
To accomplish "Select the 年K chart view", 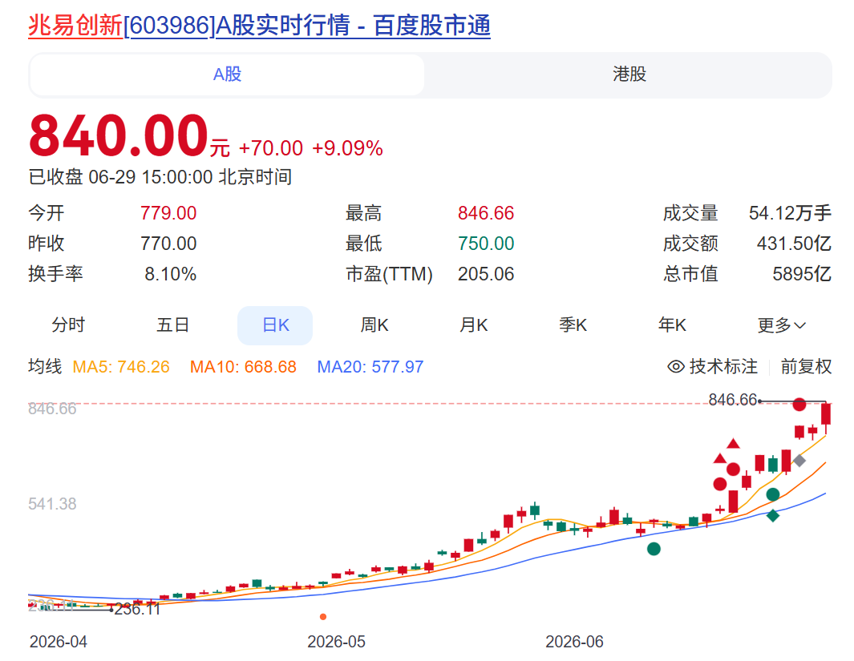I will pyautogui.click(x=671, y=324).
